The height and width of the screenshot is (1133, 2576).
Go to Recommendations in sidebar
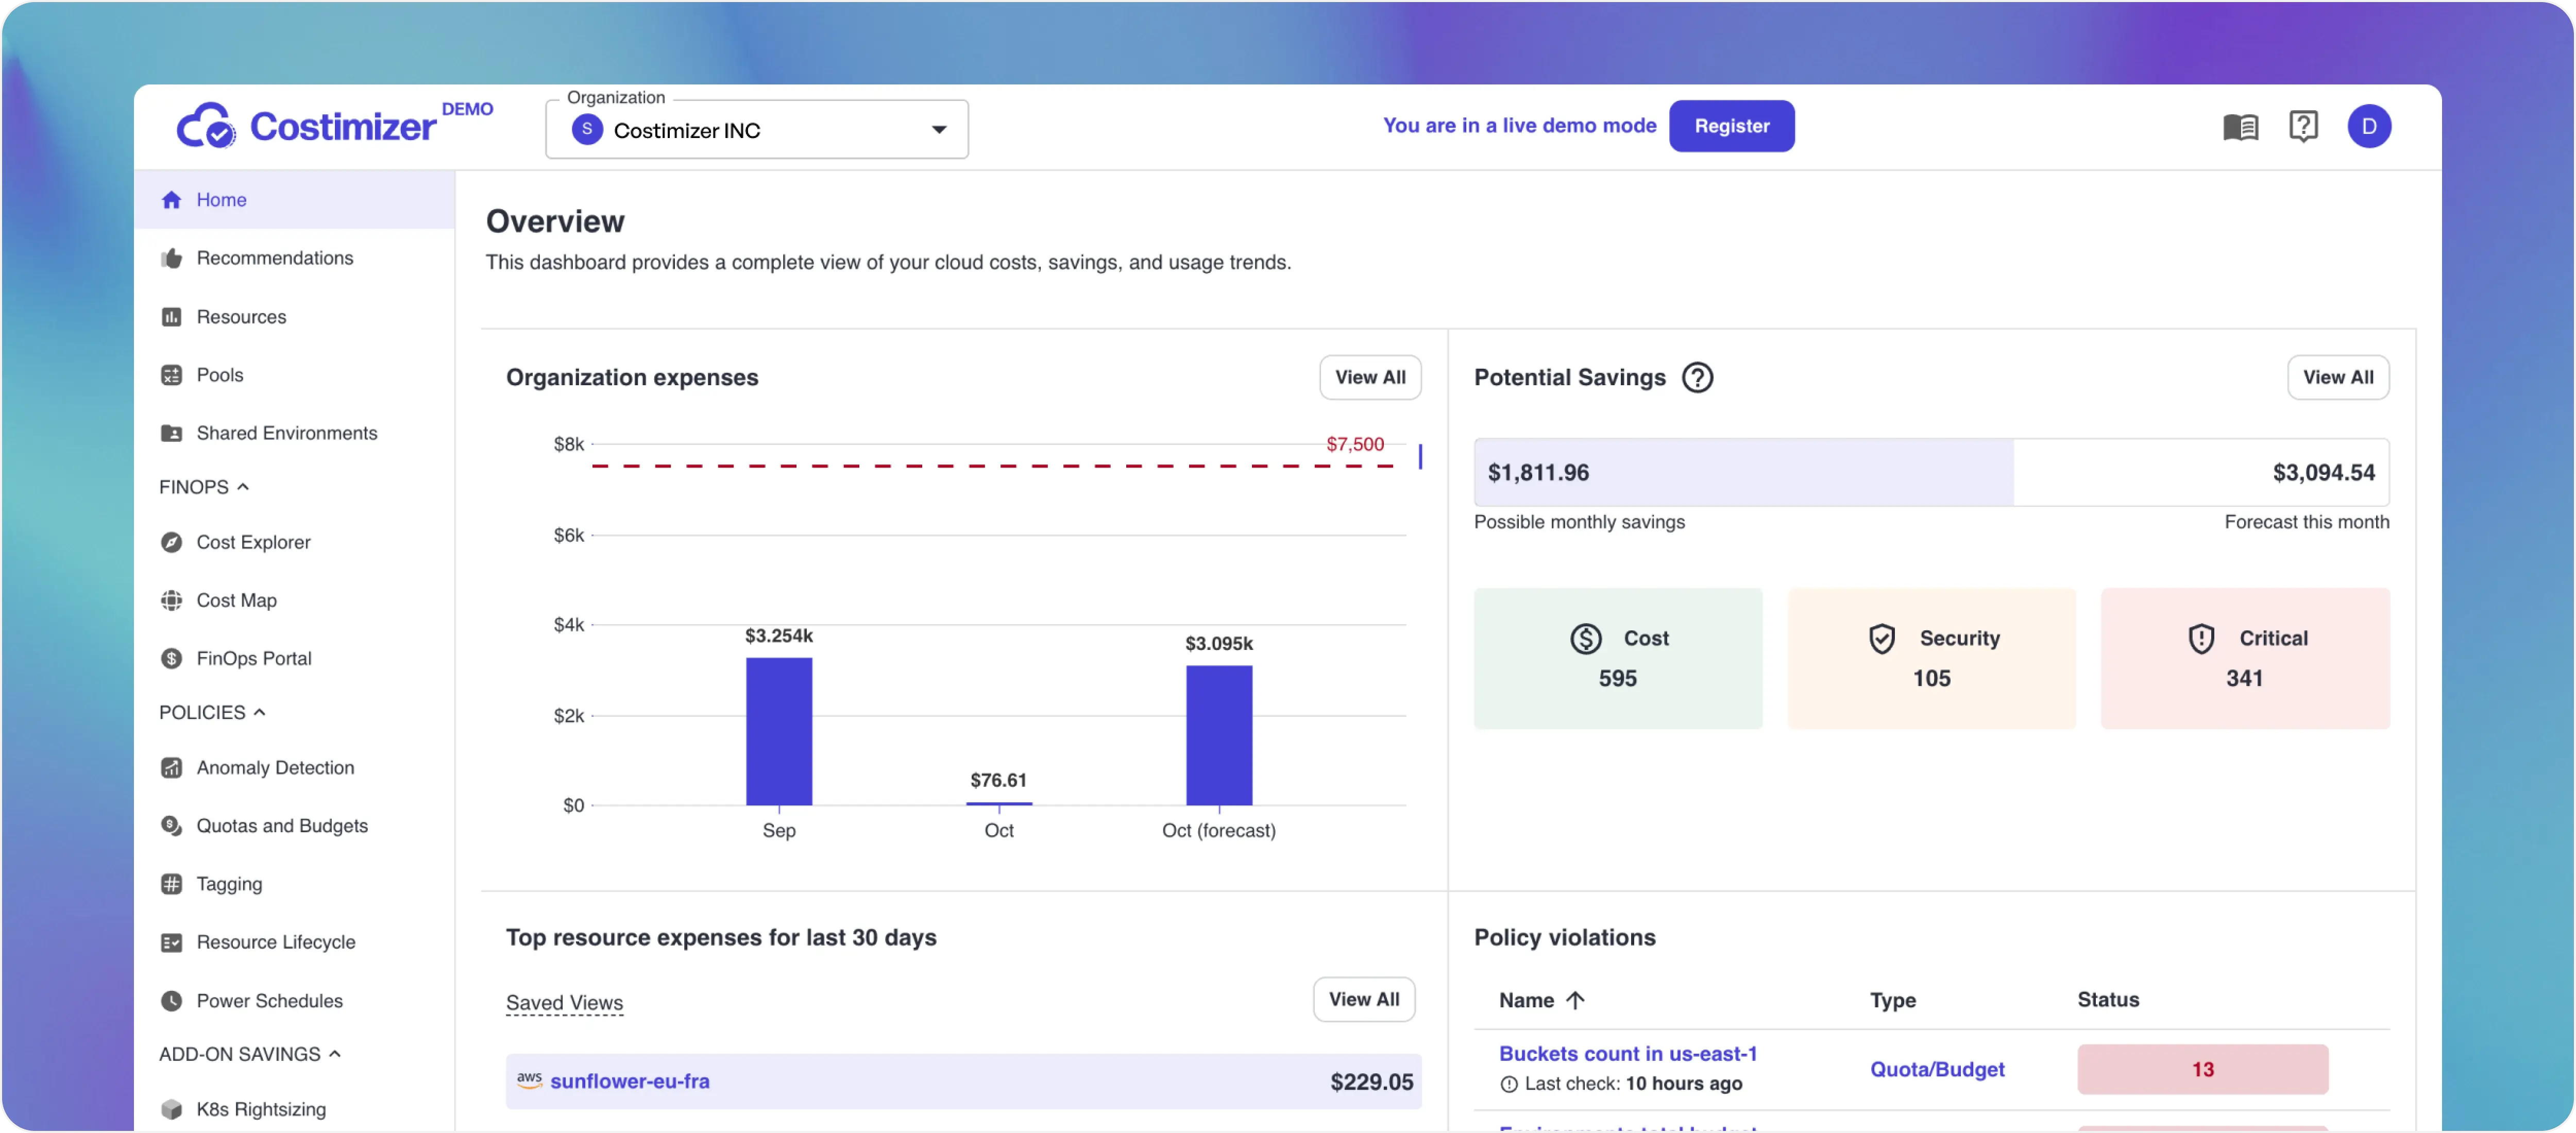274,258
